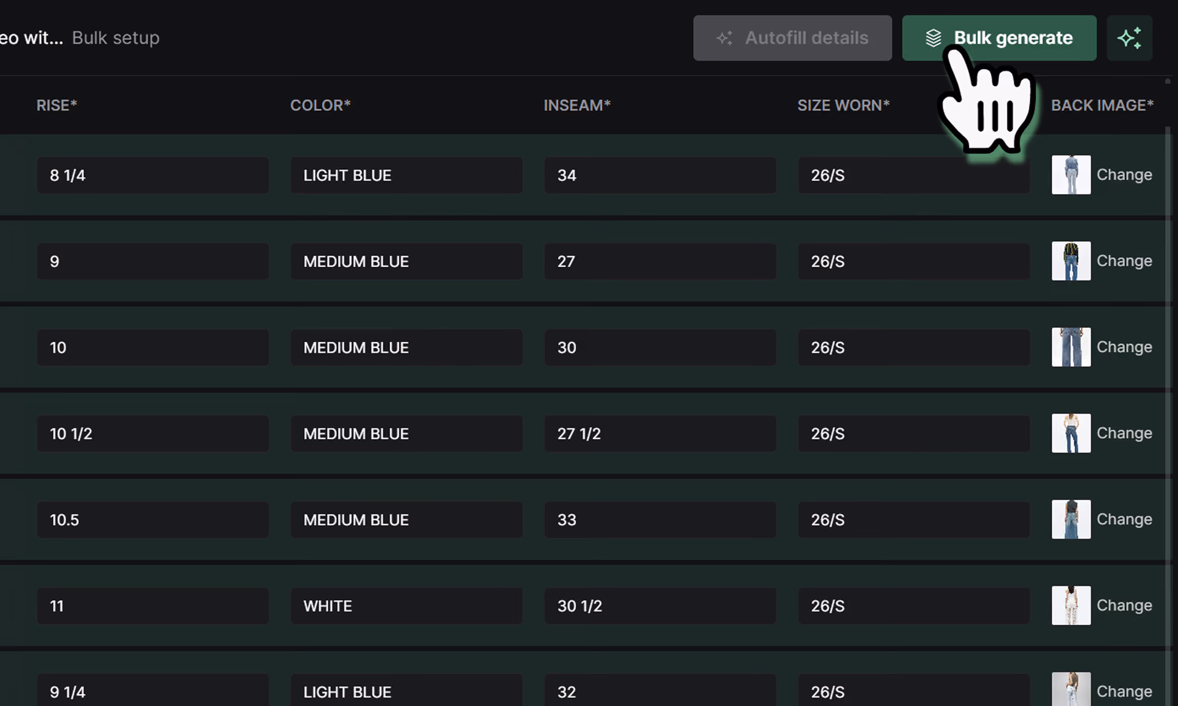Click the MEDIUM BLUE color in the inseam 27 row
Image resolution: width=1178 pixels, height=706 pixels.
coord(406,262)
